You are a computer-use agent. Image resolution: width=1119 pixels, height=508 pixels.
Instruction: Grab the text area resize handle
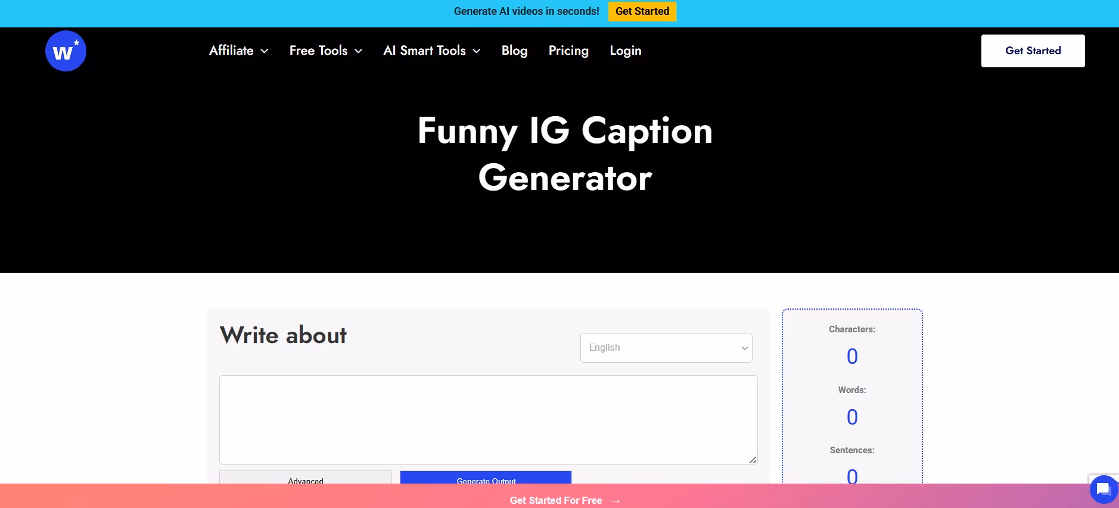tap(753, 460)
